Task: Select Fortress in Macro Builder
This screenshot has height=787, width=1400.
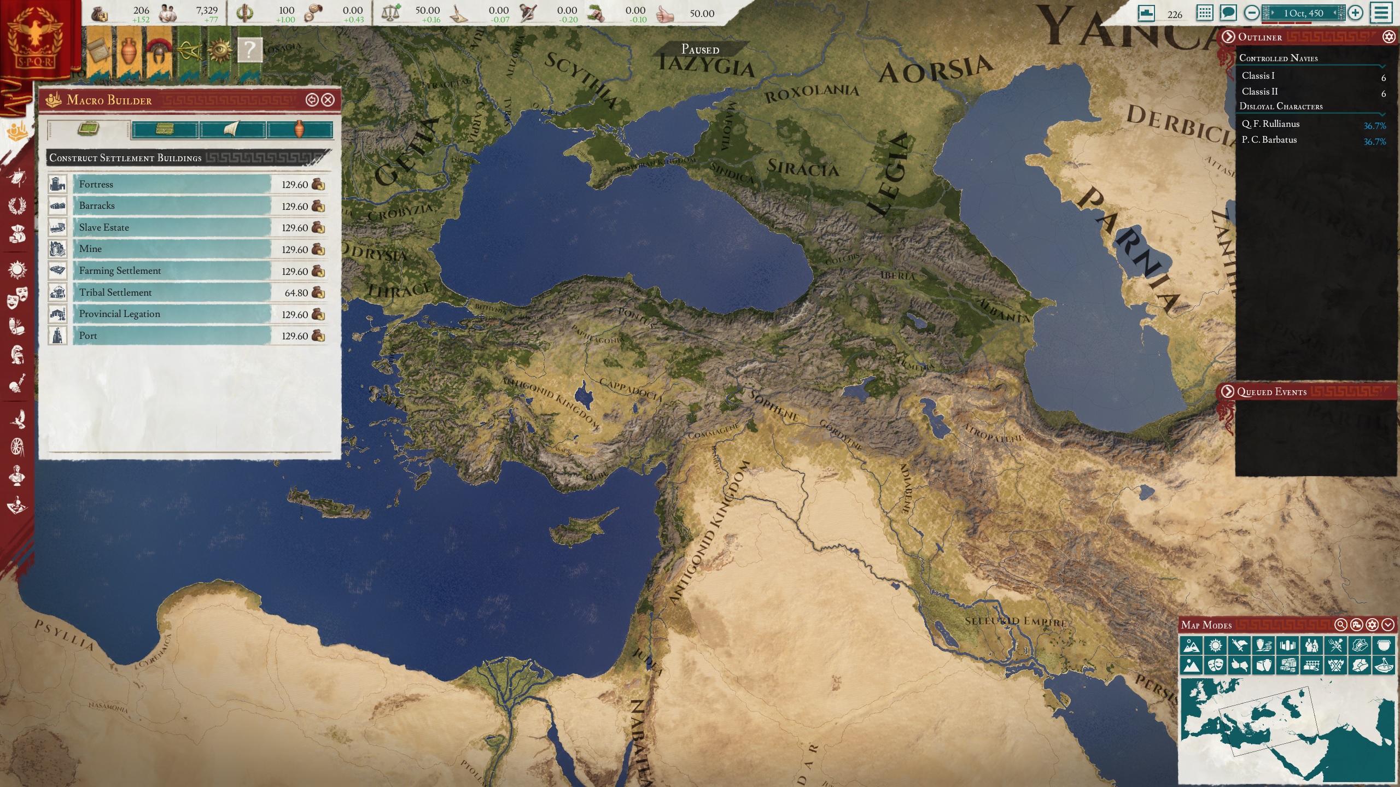Action: point(188,184)
